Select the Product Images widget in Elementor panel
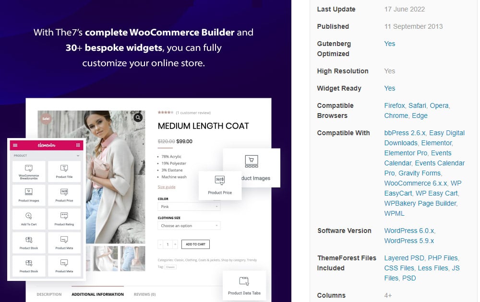The image size is (480, 302). tap(29, 195)
